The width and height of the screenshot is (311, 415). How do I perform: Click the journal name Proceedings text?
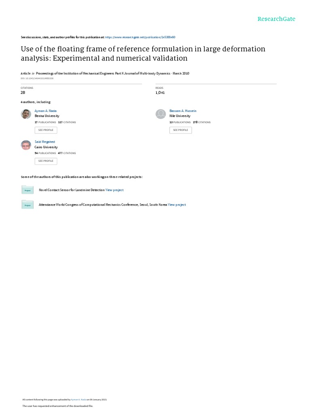[x=110, y=73]
